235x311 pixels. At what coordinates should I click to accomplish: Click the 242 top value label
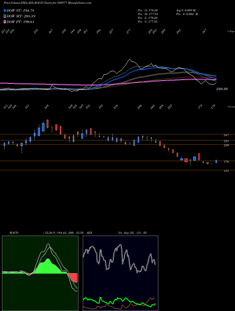[x=179, y=32]
